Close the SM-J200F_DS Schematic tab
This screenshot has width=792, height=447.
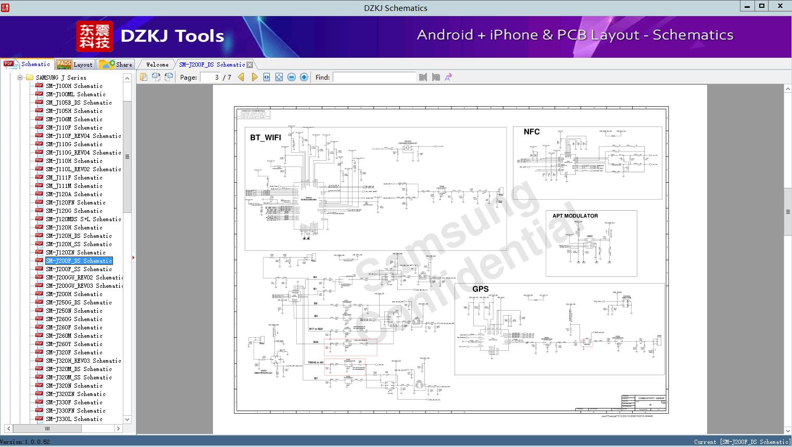(249, 65)
